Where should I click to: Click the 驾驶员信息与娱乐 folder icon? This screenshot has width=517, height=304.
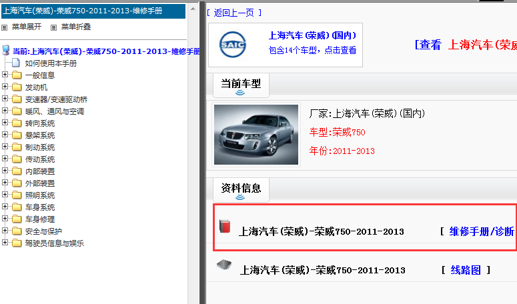tap(17, 243)
